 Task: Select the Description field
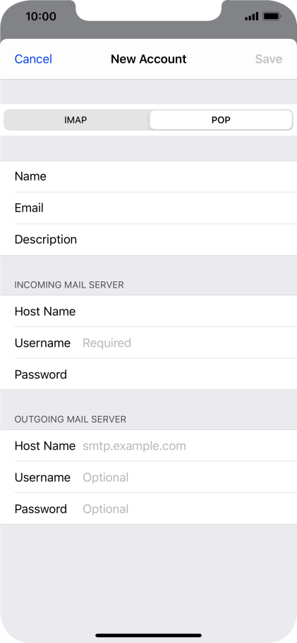coord(148,240)
